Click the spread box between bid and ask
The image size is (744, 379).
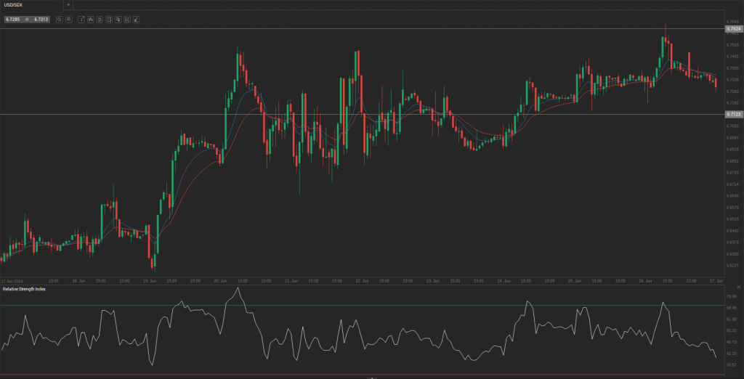point(27,20)
